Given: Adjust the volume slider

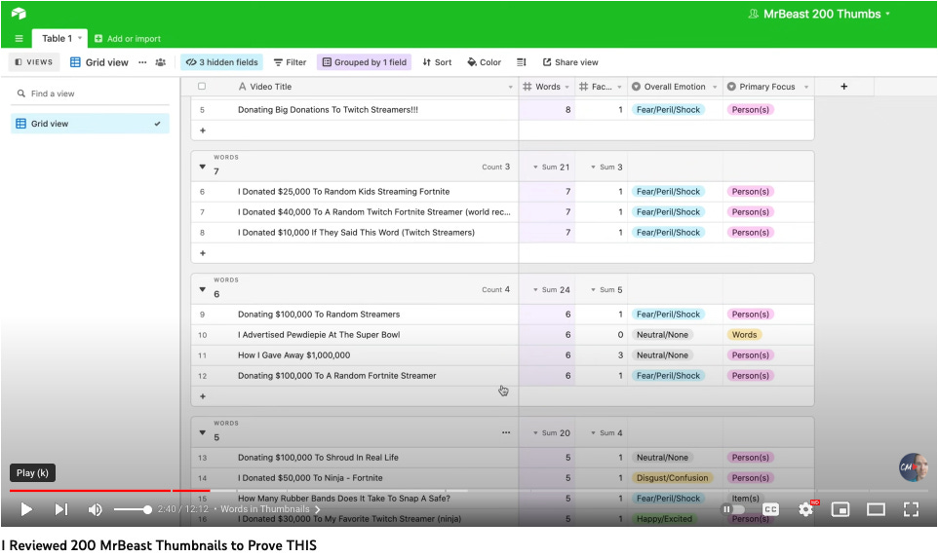Looking at the screenshot, I should 133,509.
